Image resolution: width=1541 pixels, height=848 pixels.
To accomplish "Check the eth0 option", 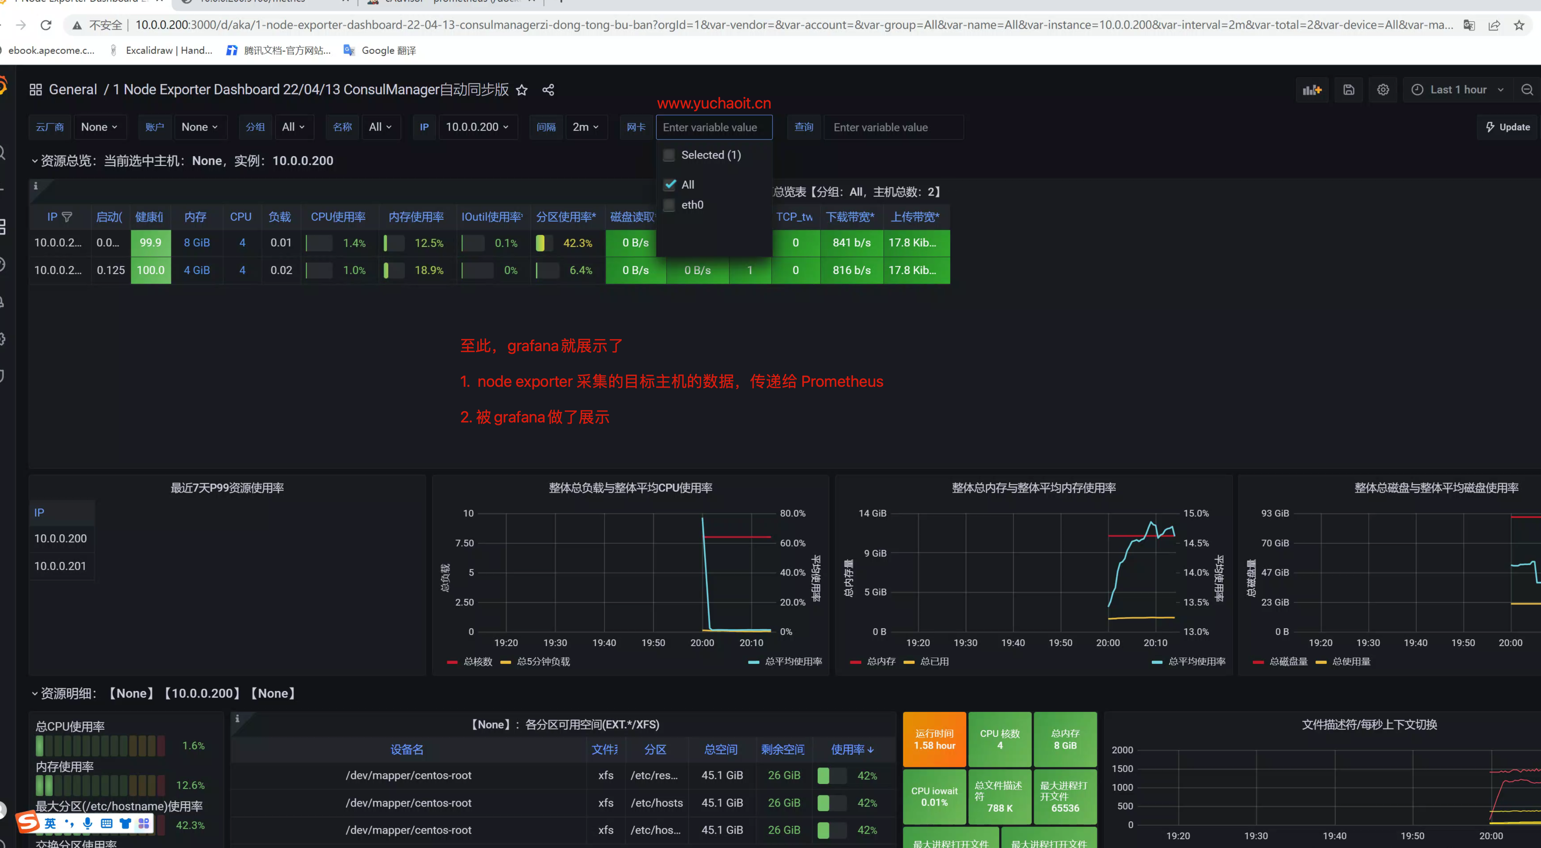I will pos(669,205).
